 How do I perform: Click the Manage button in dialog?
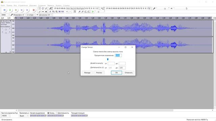87,73
